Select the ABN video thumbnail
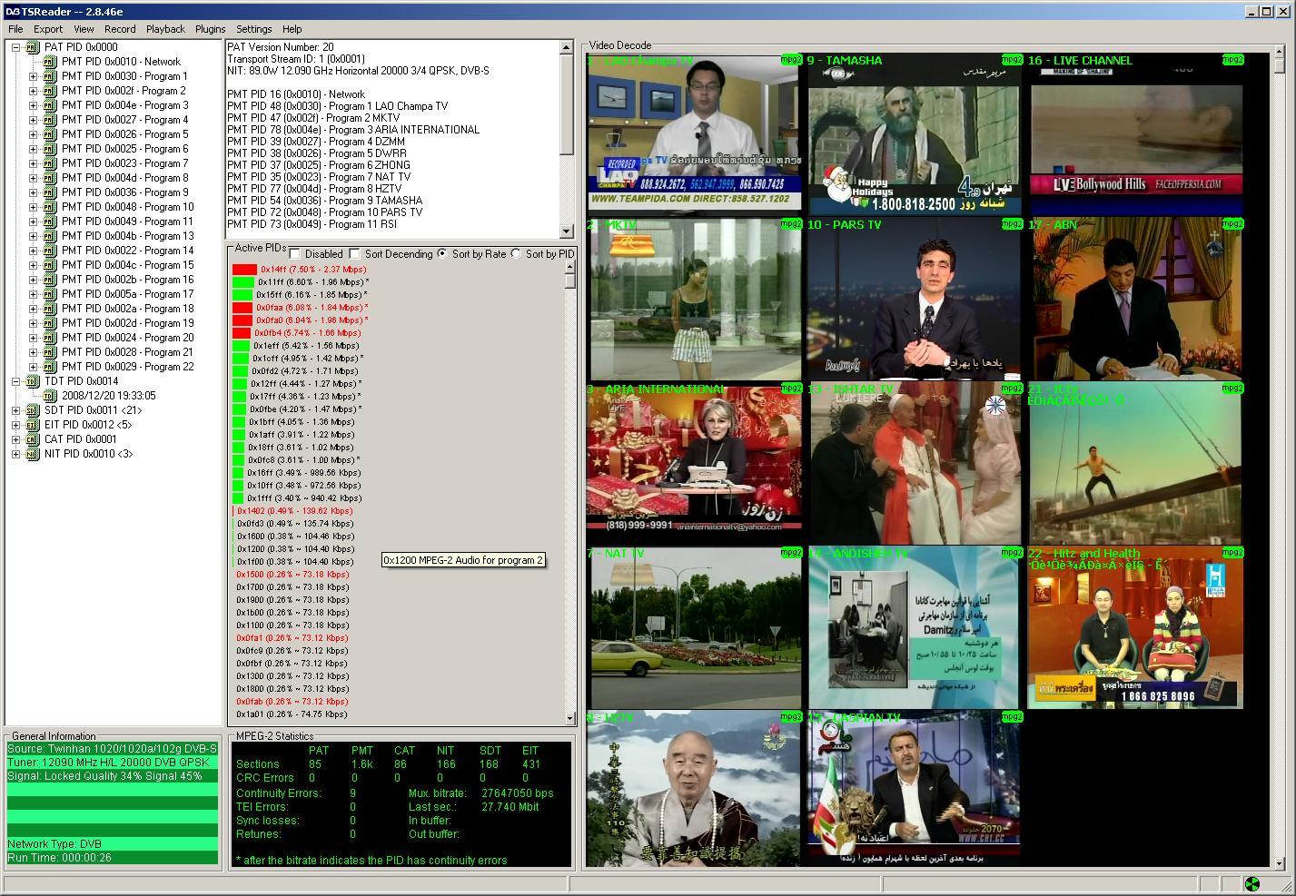Image resolution: width=1296 pixels, height=896 pixels. coord(1134,299)
